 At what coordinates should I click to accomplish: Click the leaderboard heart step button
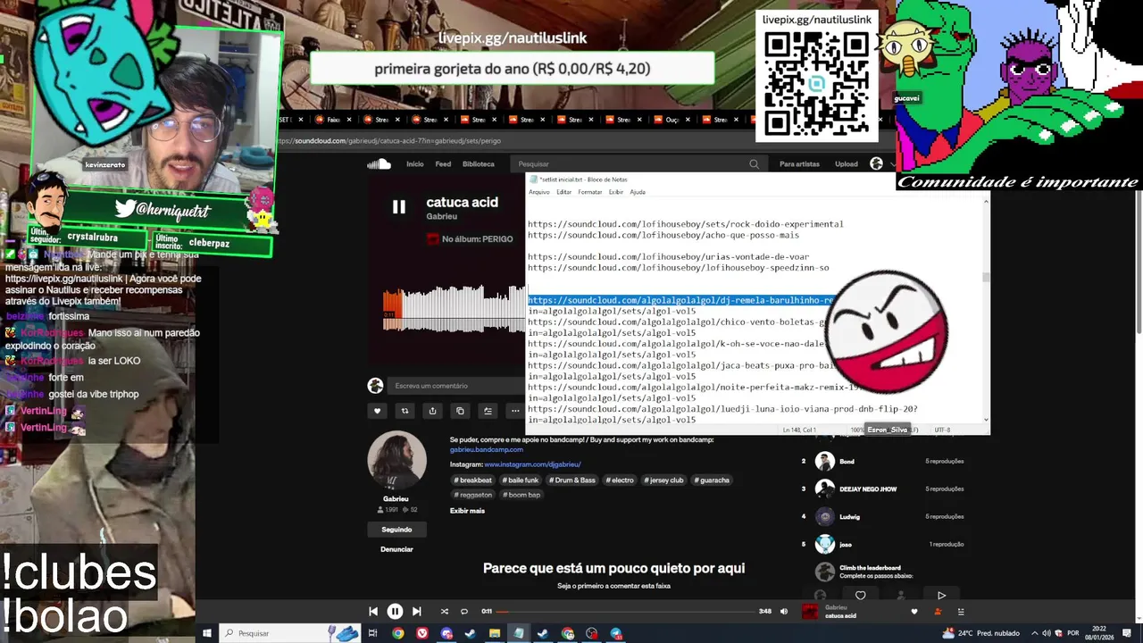[860, 596]
